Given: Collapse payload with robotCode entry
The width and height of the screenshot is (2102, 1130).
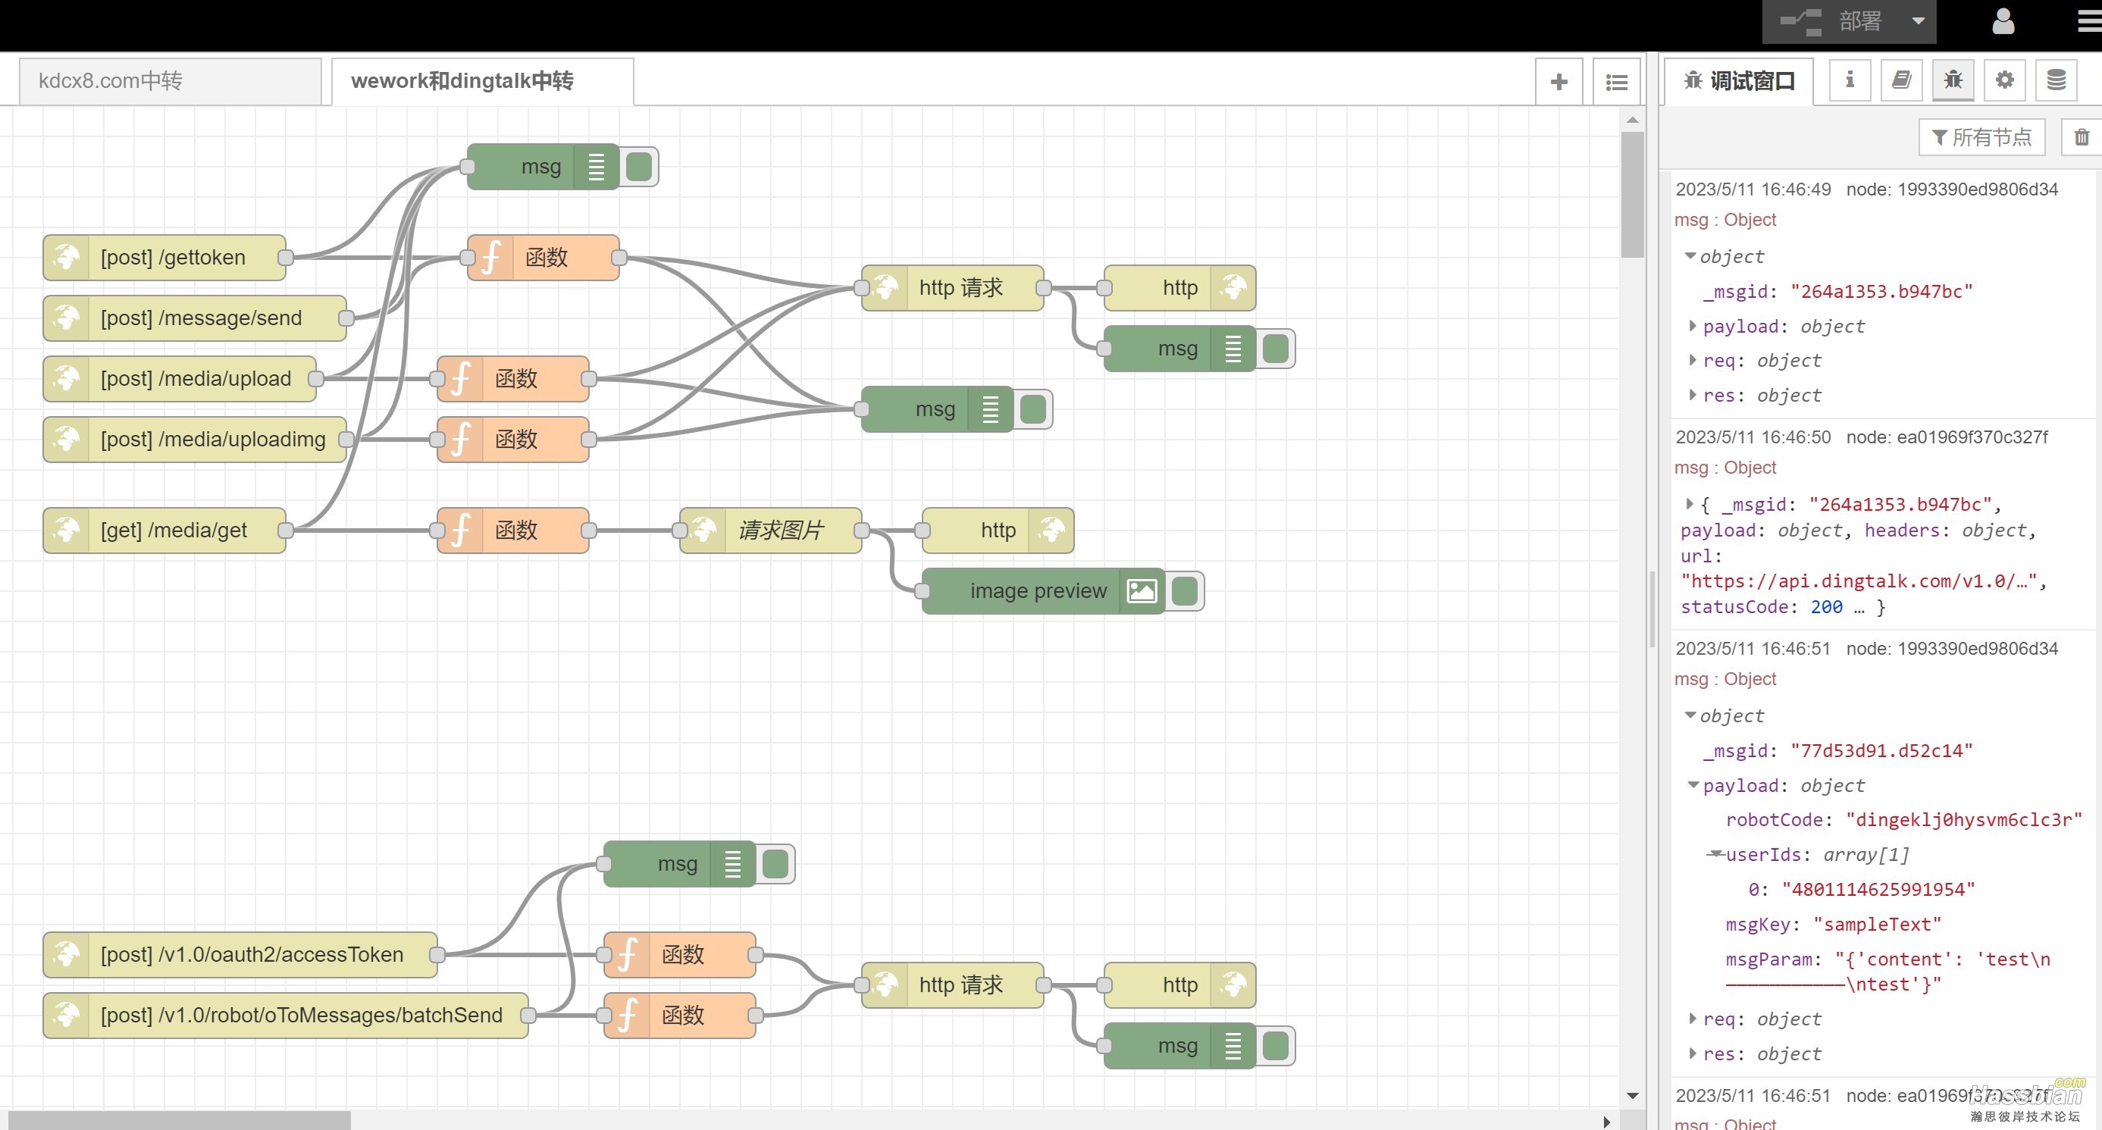Looking at the screenshot, I should (1693, 785).
